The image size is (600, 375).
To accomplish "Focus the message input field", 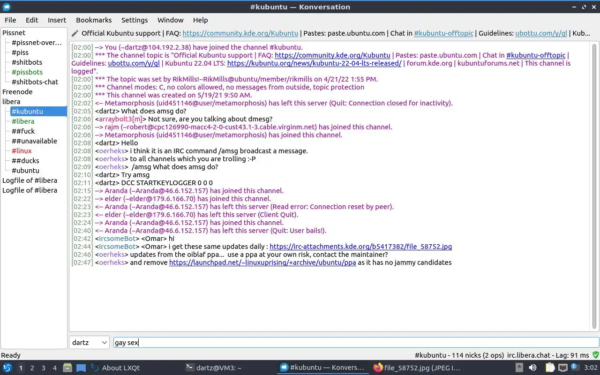I will tap(356, 343).
